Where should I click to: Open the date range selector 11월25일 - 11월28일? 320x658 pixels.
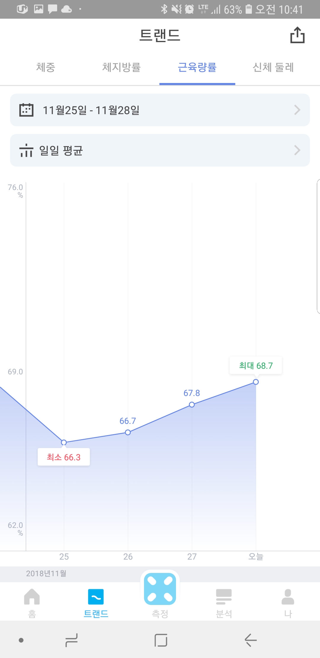tap(91, 110)
